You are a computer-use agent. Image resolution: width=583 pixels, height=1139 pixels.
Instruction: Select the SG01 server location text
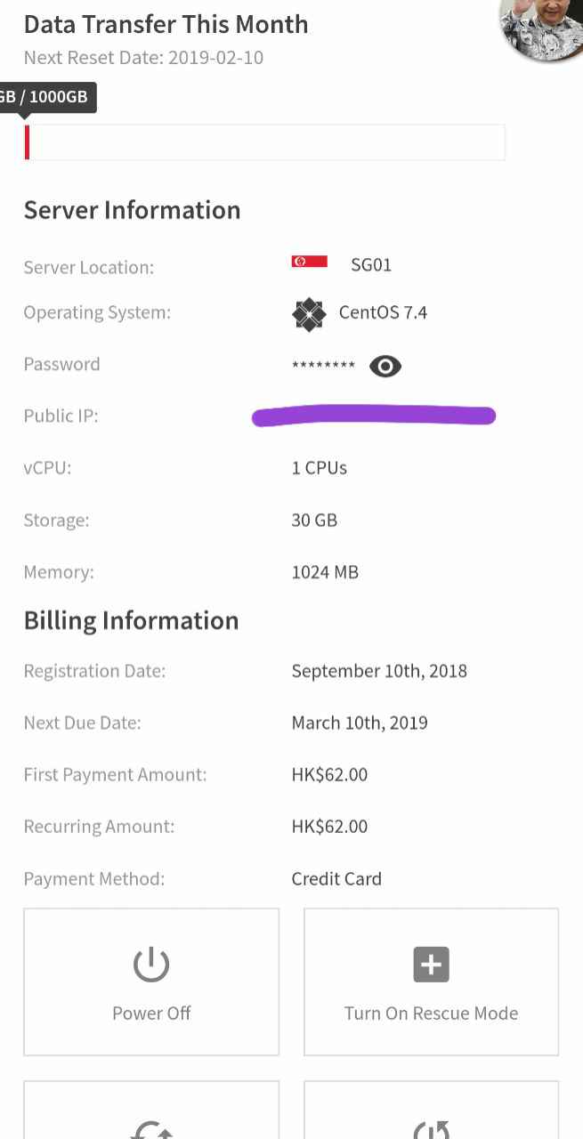[371, 264]
